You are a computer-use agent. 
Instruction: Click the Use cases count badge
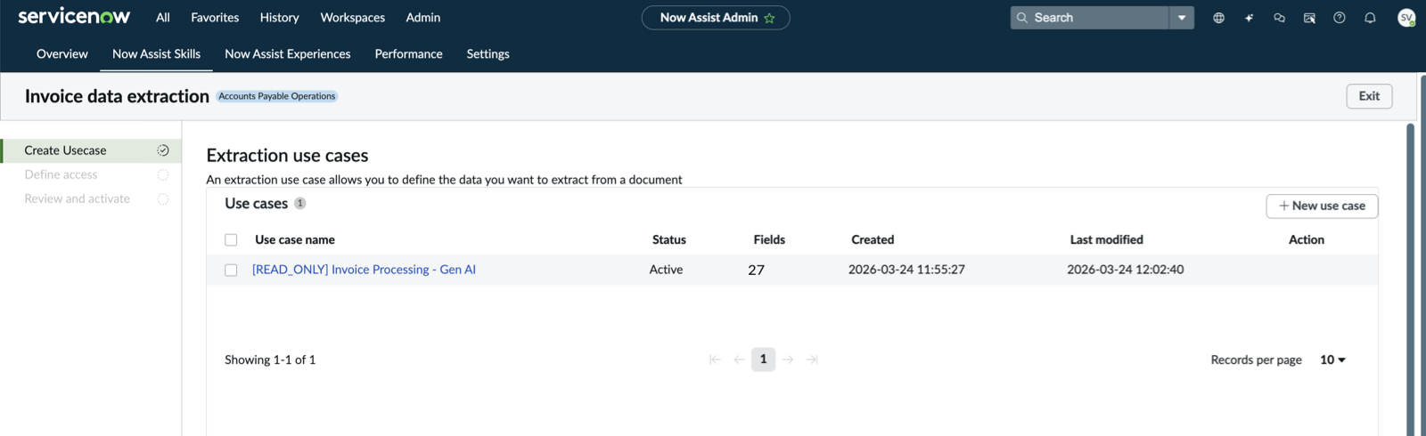(300, 203)
